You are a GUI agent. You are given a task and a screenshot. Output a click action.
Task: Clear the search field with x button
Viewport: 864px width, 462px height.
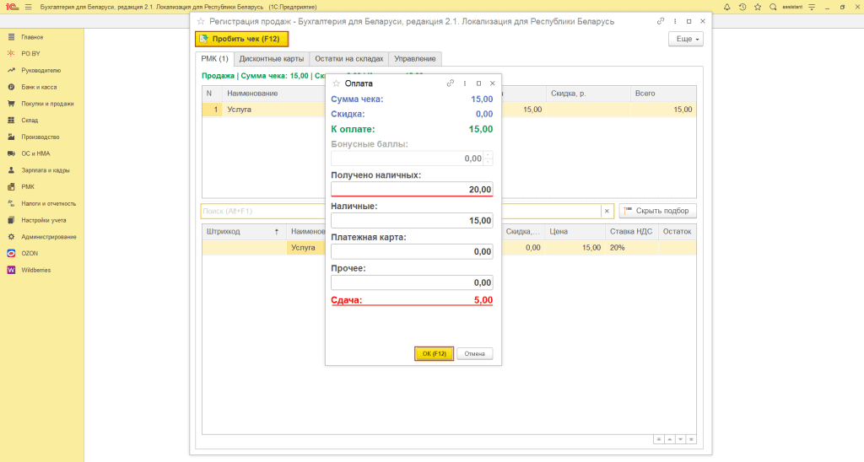point(607,211)
